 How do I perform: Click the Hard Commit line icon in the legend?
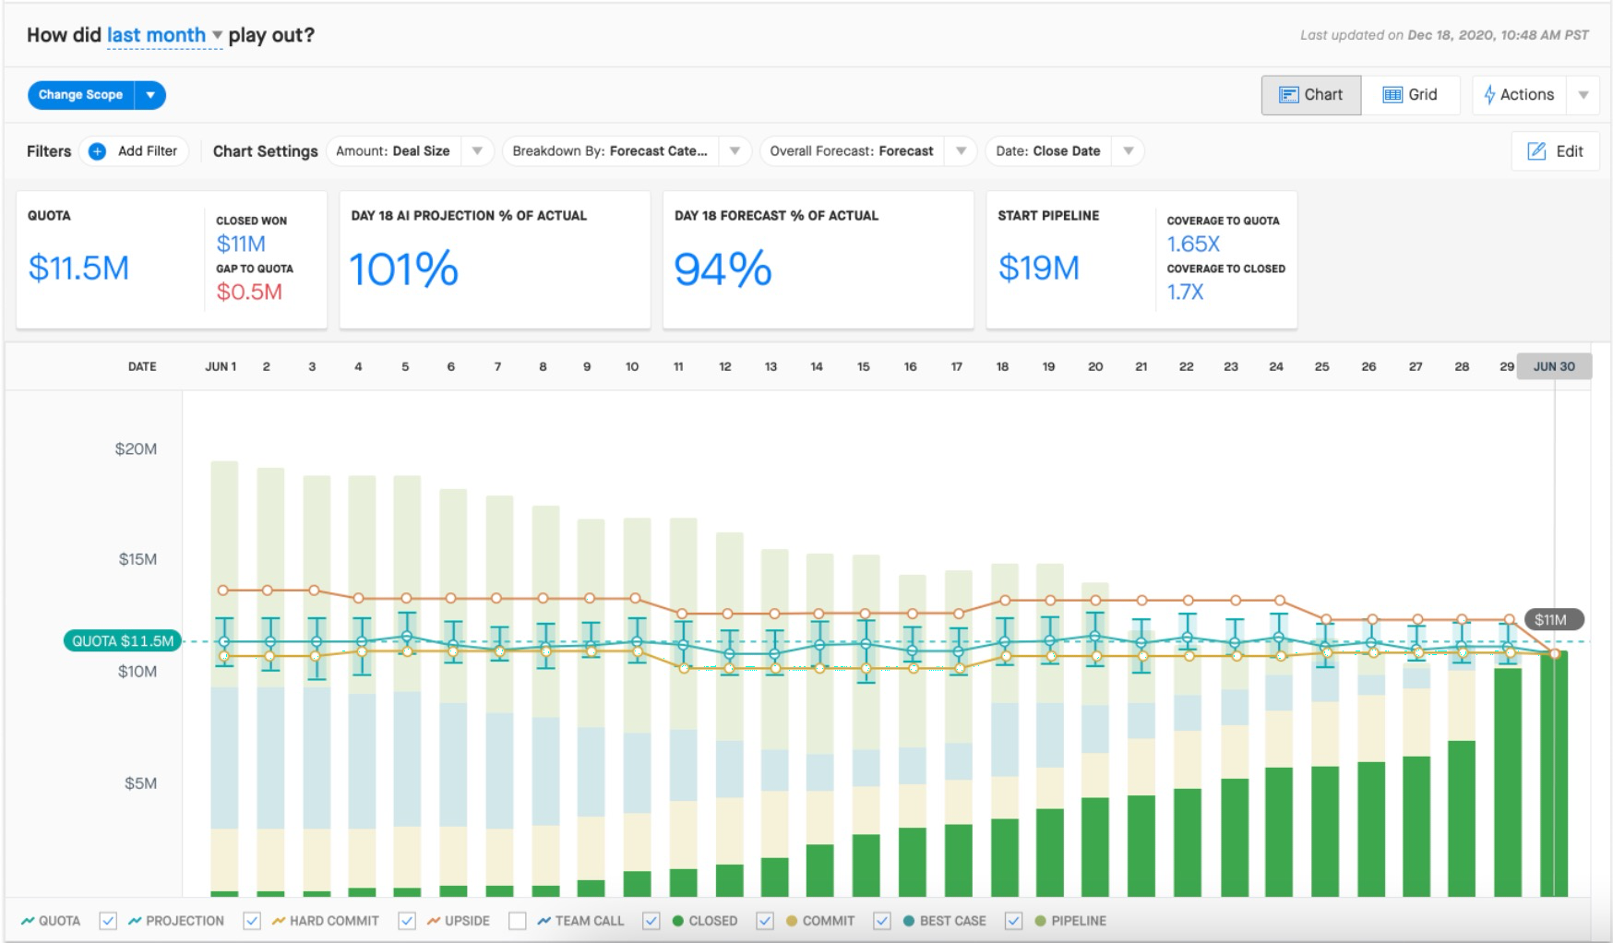279,921
